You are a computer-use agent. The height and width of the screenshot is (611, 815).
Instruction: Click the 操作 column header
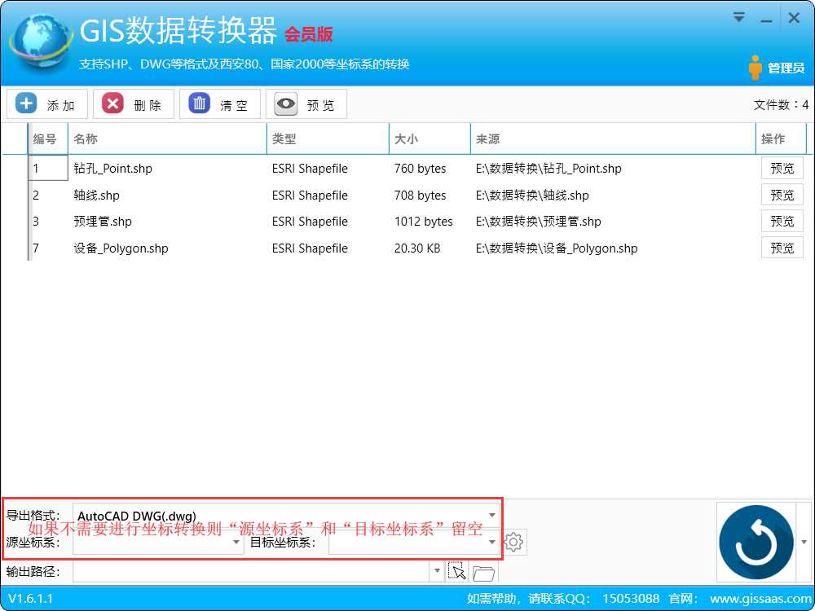point(782,138)
